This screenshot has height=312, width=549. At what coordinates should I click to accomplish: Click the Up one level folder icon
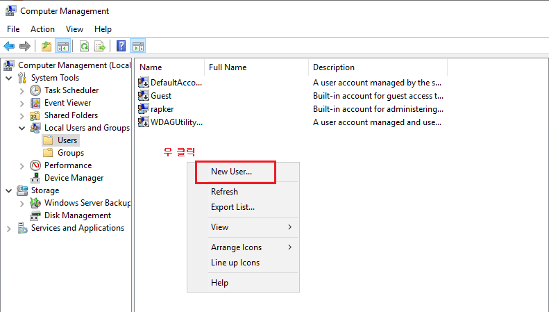click(x=47, y=46)
